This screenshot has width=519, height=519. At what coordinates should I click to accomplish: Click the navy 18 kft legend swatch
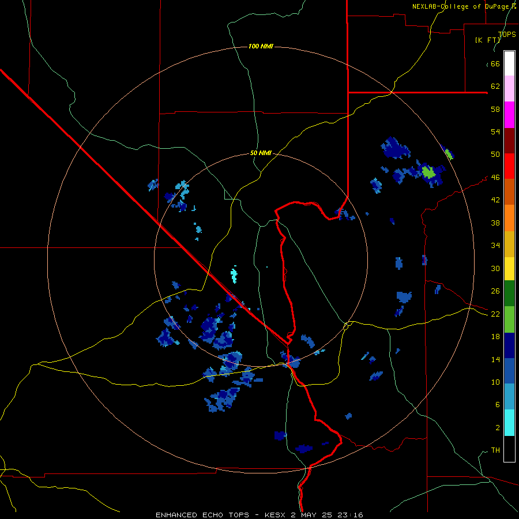click(x=509, y=345)
